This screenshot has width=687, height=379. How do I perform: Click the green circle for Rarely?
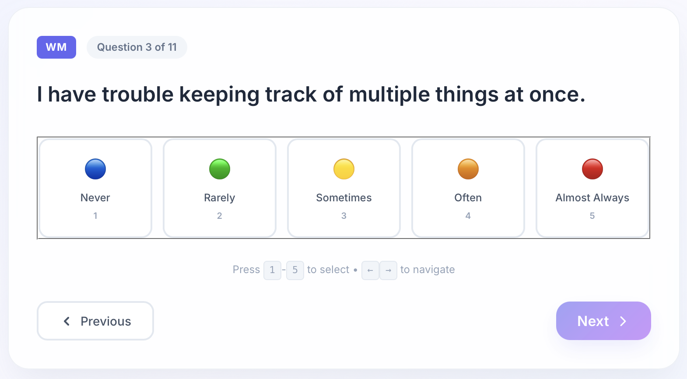coord(220,169)
